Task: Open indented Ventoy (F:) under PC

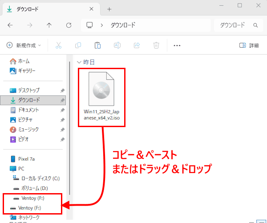Action: tap(29, 198)
